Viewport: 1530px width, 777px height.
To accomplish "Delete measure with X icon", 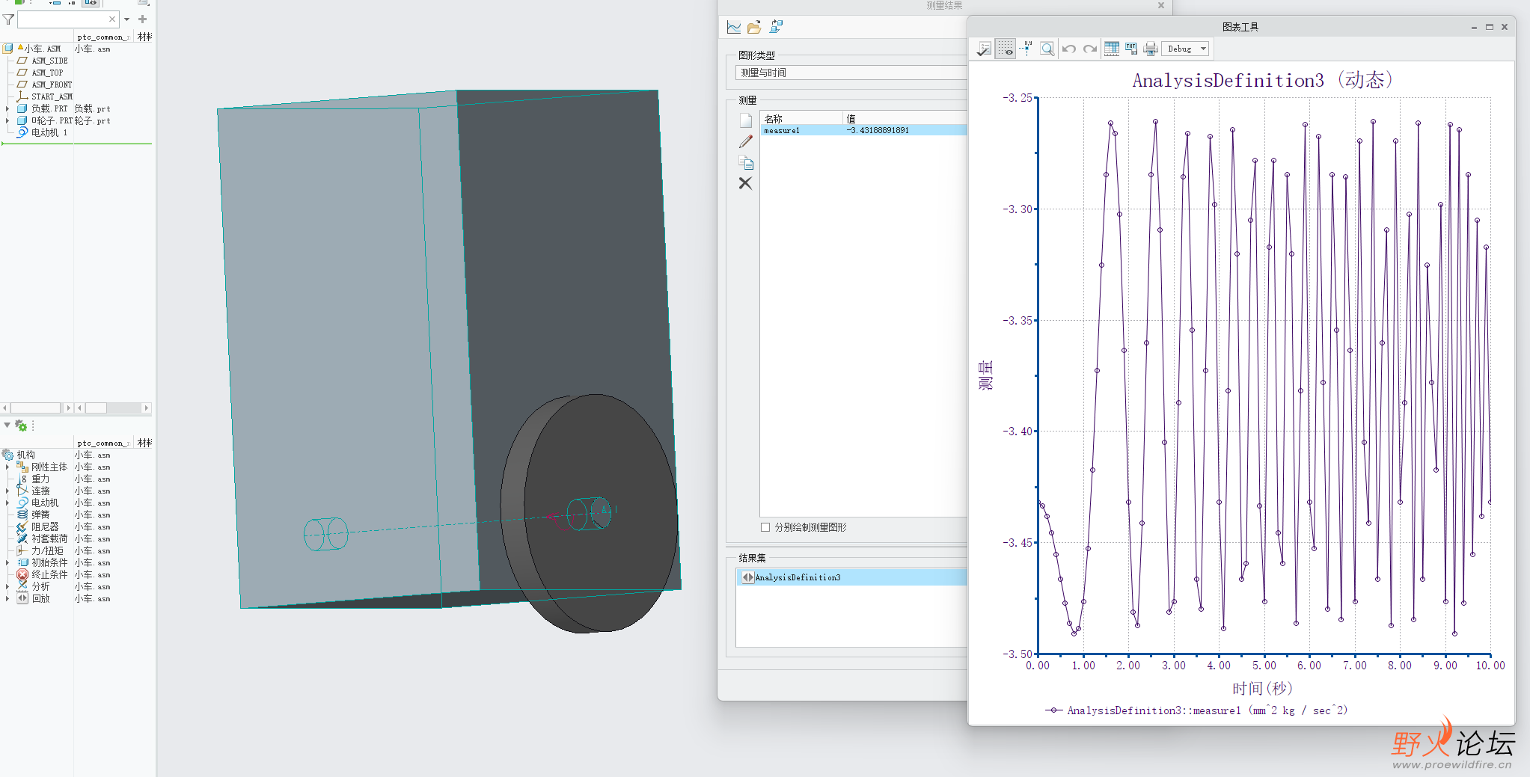I will pyautogui.click(x=746, y=183).
